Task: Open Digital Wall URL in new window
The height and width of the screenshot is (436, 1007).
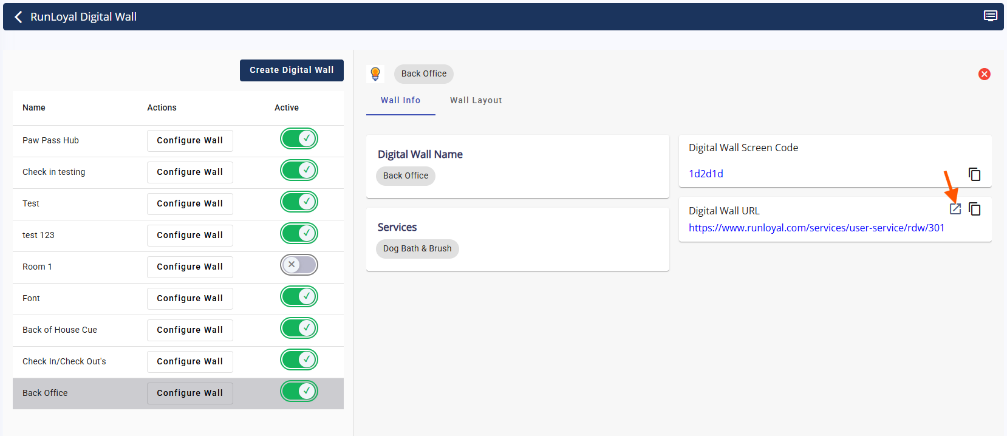Action: click(955, 209)
